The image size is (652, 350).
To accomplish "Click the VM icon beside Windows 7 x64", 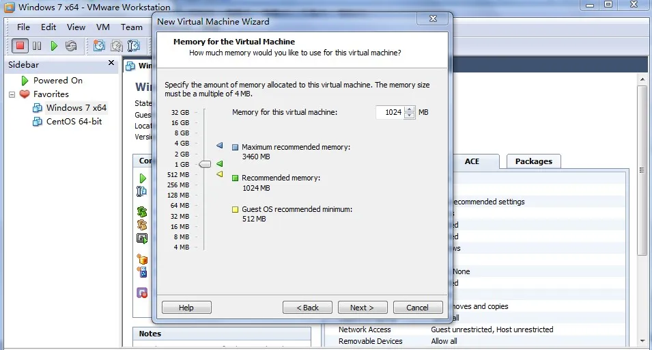I will pyautogui.click(x=38, y=108).
